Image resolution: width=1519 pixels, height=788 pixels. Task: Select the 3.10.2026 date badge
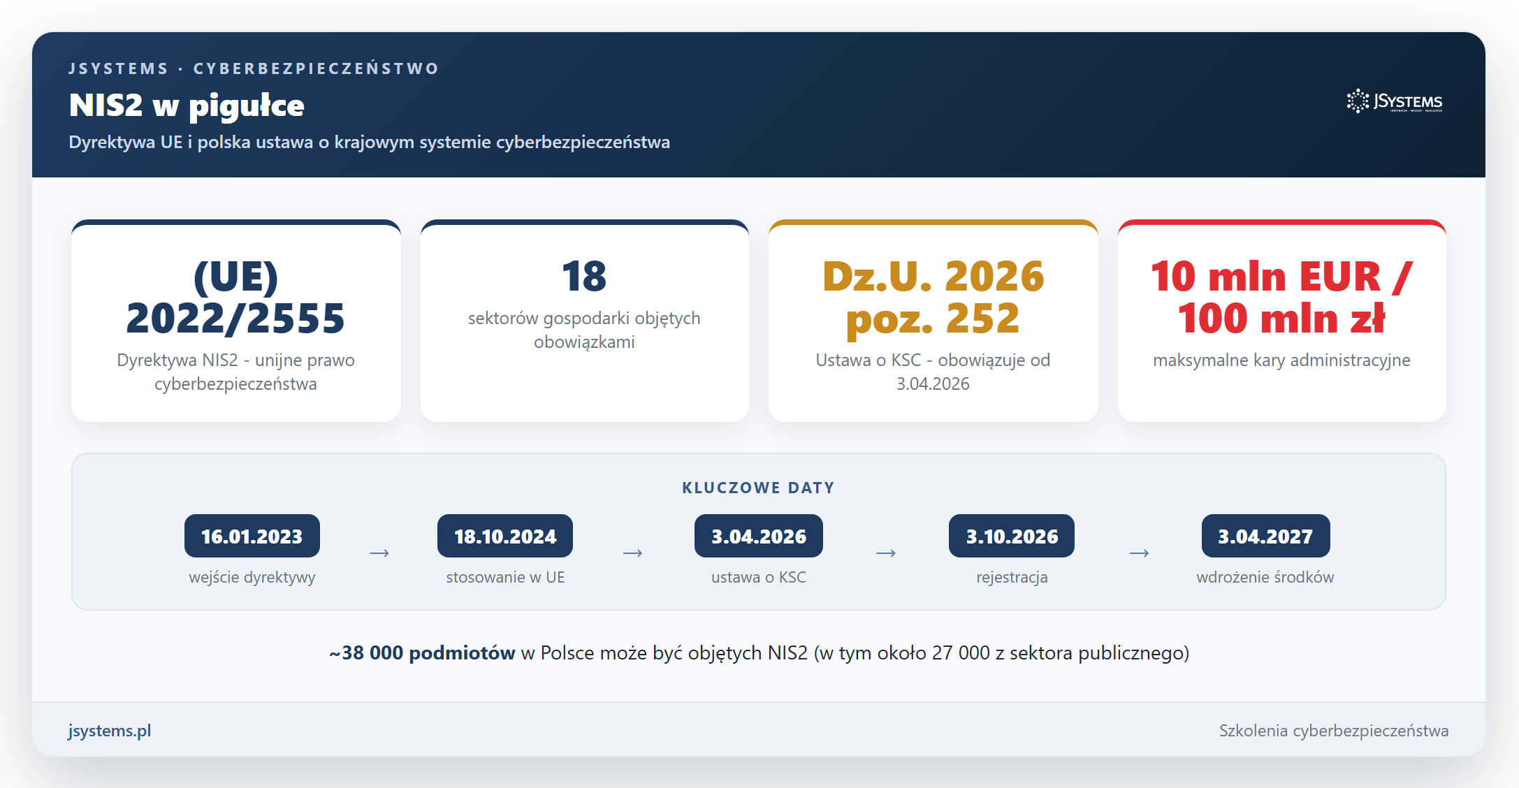(x=1012, y=536)
